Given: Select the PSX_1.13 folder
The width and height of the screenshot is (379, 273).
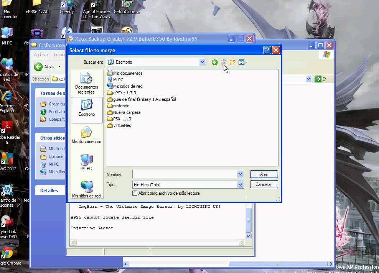Looking at the screenshot, I should click(119, 118).
